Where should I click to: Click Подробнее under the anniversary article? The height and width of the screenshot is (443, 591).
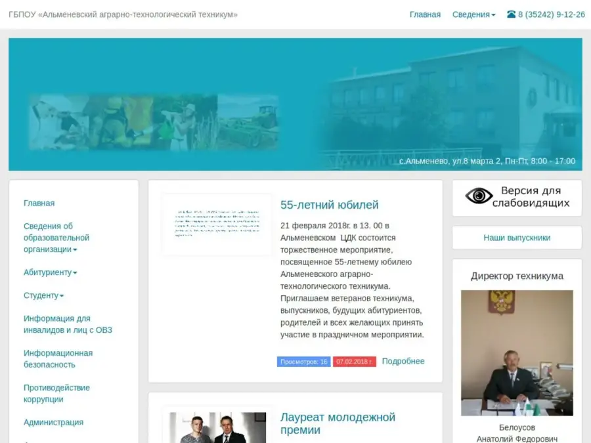coord(403,361)
